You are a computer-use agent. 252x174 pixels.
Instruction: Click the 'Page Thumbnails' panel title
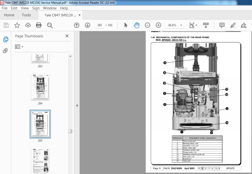29,36
